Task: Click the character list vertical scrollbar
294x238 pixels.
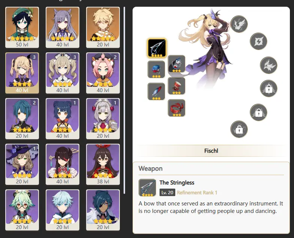Action: (124, 100)
